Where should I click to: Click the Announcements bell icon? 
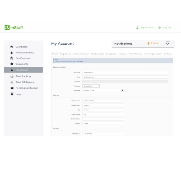click(x=12, y=53)
